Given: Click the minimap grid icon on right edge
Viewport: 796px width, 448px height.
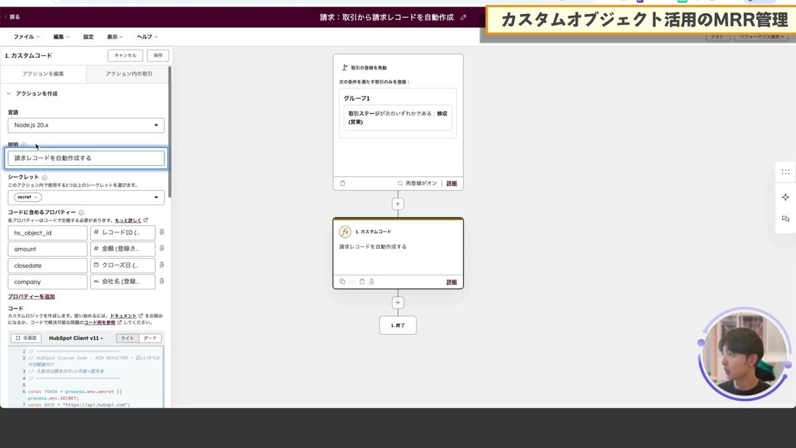Looking at the screenshot, I should click(785, 171).
